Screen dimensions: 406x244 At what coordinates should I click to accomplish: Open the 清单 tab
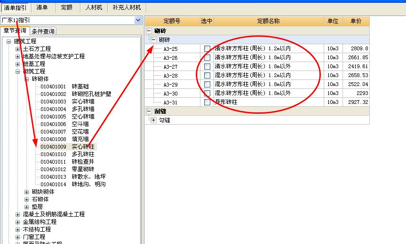point(42,8)
